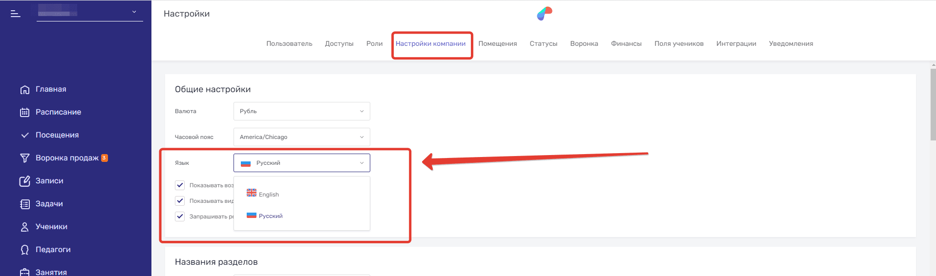Uncheck the first Показывать checkbox

click(180, 185)
